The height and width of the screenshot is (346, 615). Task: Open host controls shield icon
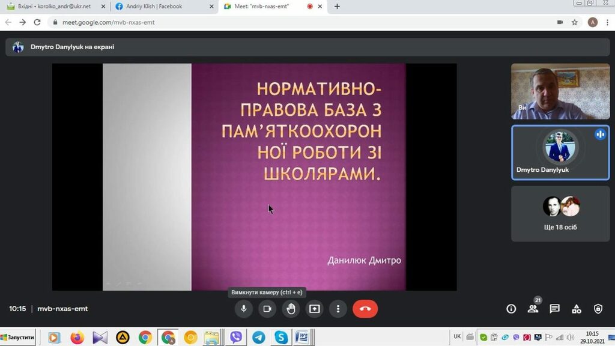598,309
